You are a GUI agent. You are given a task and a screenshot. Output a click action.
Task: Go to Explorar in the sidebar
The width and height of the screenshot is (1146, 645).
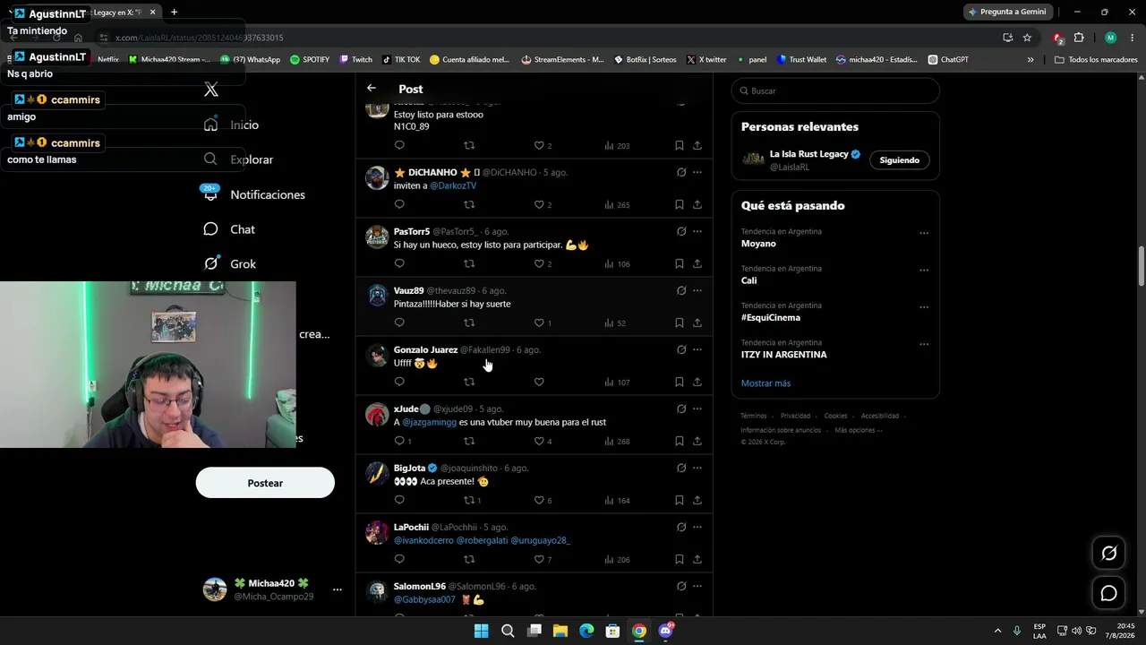[238, 159]
